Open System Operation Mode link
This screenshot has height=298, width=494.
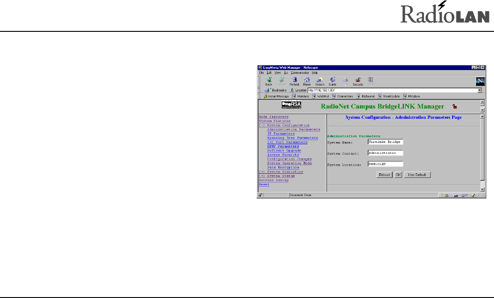click(x=289, y=163)
